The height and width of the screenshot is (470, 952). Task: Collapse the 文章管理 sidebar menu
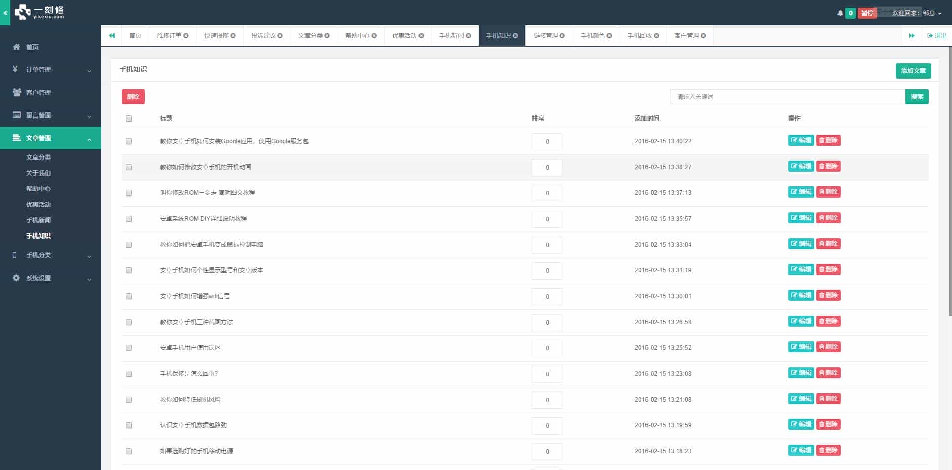pyautogui.click(x=51, y=138)
